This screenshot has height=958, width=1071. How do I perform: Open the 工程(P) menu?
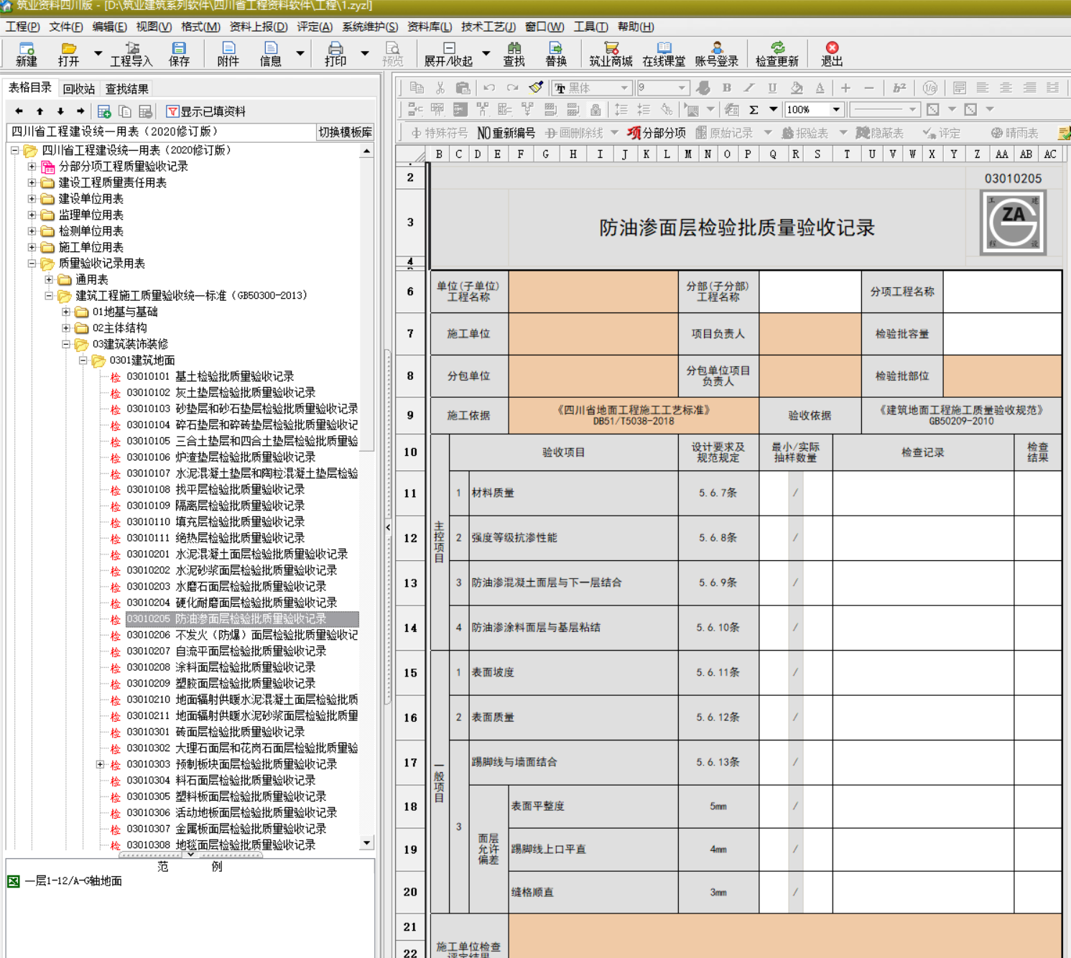23,27
